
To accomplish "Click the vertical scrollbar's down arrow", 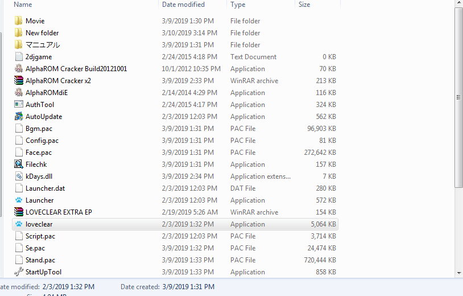I will coord(458,273).
